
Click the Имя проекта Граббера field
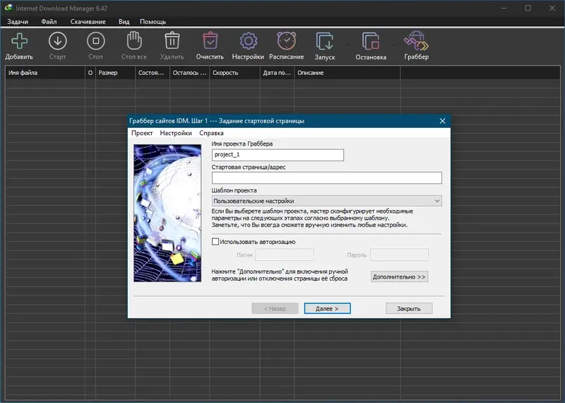(278, 155)
